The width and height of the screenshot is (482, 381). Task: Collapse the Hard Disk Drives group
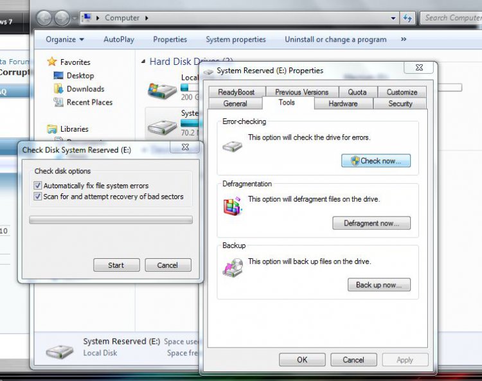[x=143, y=62]
